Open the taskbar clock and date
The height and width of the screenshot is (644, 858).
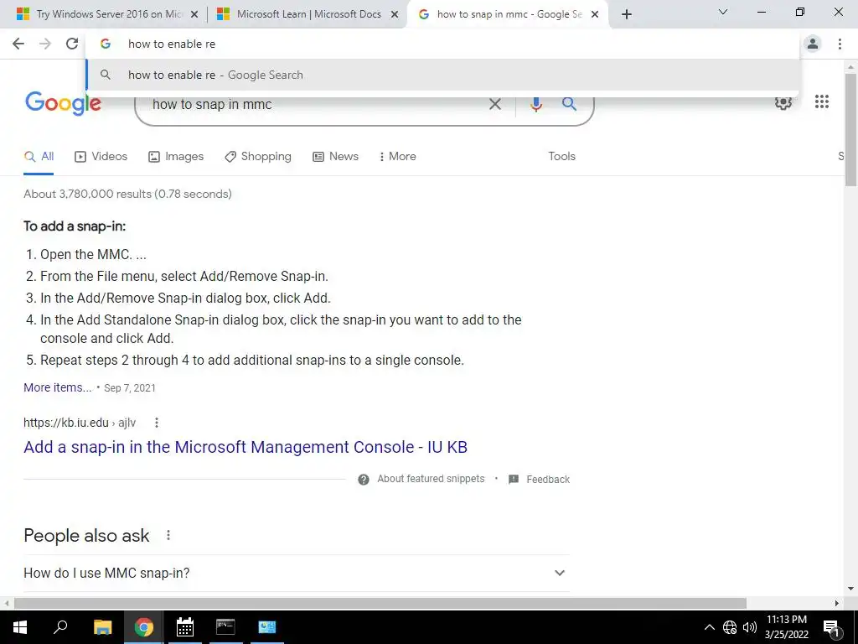pyautogui.click(x=786, y=627)
